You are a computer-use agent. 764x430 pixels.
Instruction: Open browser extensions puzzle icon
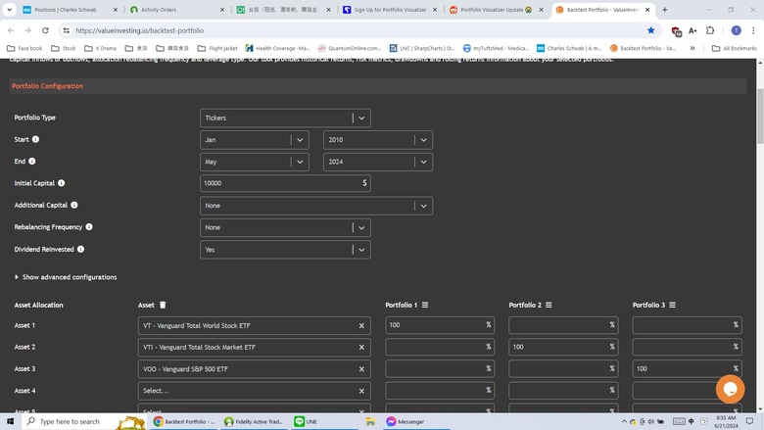click(710, 30)
